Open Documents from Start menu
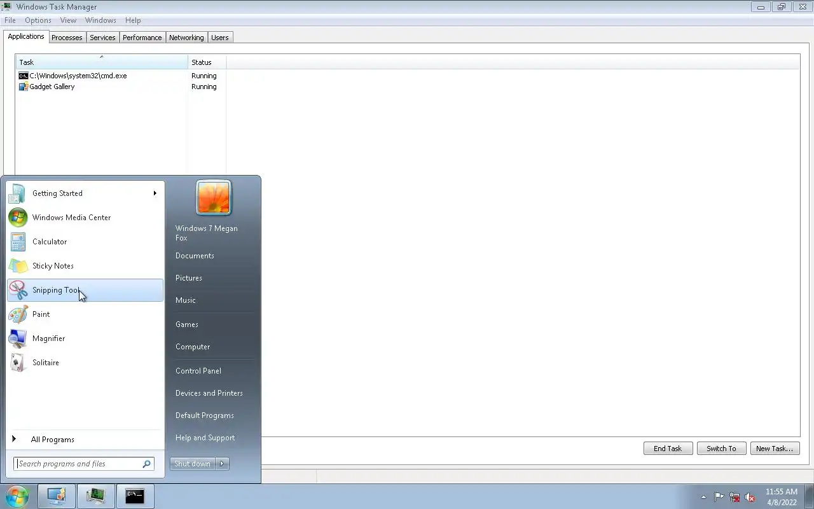 195,256
